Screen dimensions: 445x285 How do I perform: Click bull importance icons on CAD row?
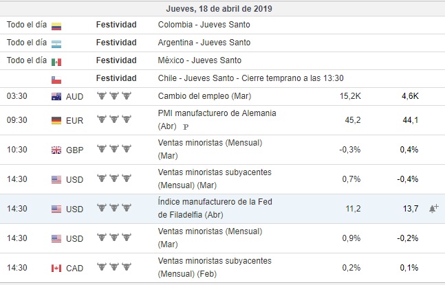(113, 268)
